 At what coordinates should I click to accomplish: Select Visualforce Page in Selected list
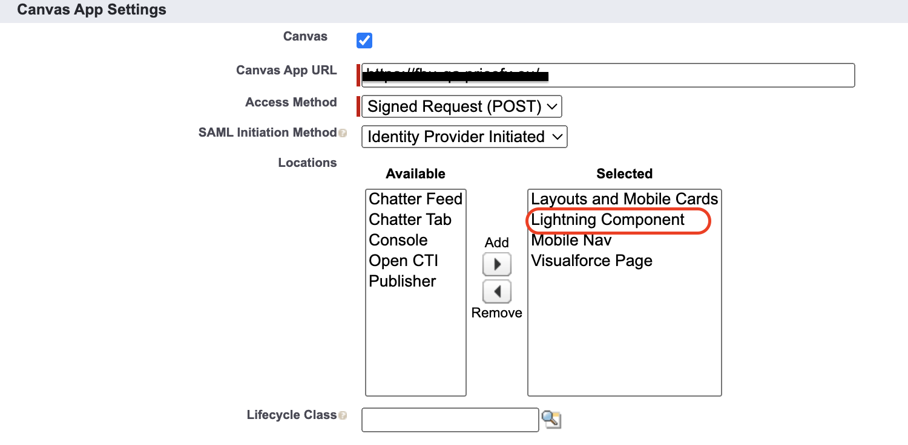click(591, 261)
